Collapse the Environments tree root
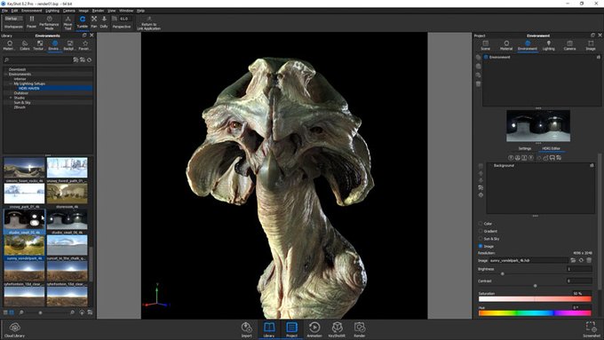 click(x=6, y=74)
